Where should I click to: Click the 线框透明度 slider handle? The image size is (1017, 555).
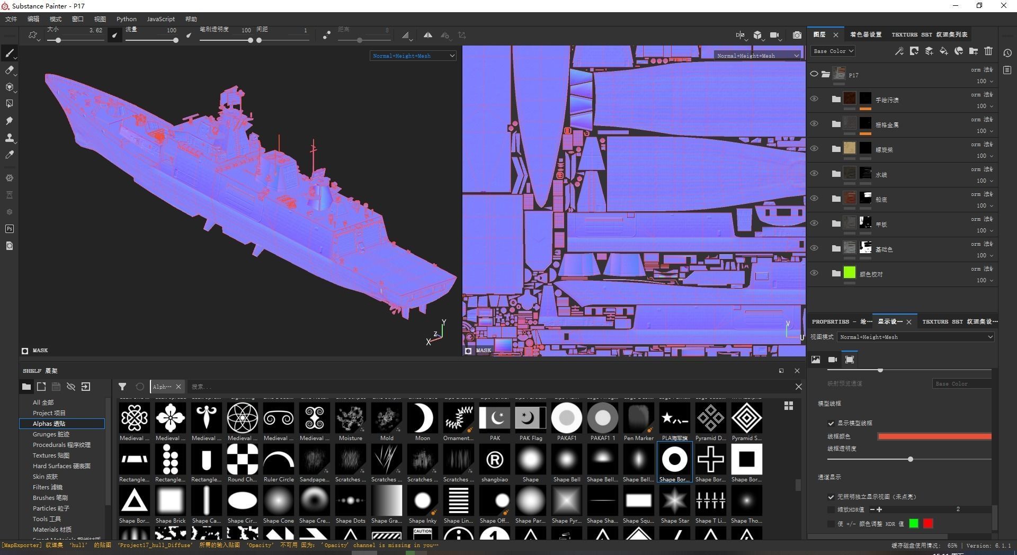911,459
